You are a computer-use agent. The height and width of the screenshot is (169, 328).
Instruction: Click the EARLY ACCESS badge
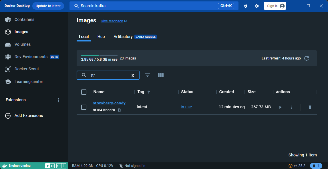(x=146, y=37)
